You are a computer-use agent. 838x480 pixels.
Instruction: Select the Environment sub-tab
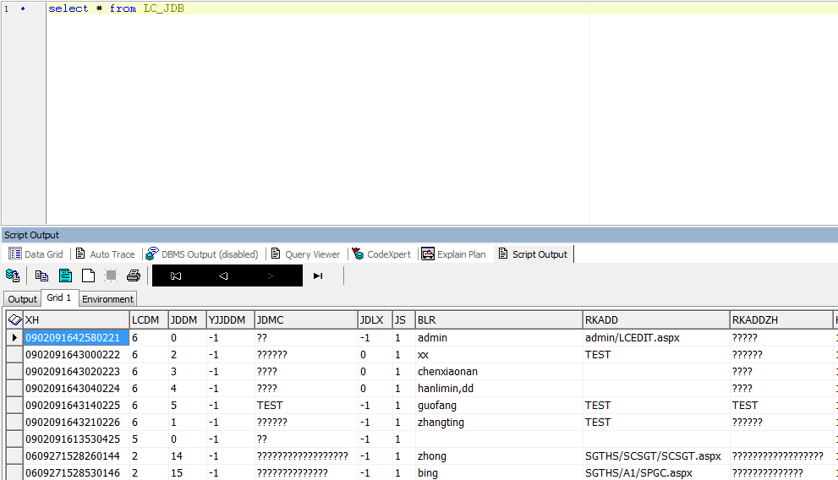point(107,299)
